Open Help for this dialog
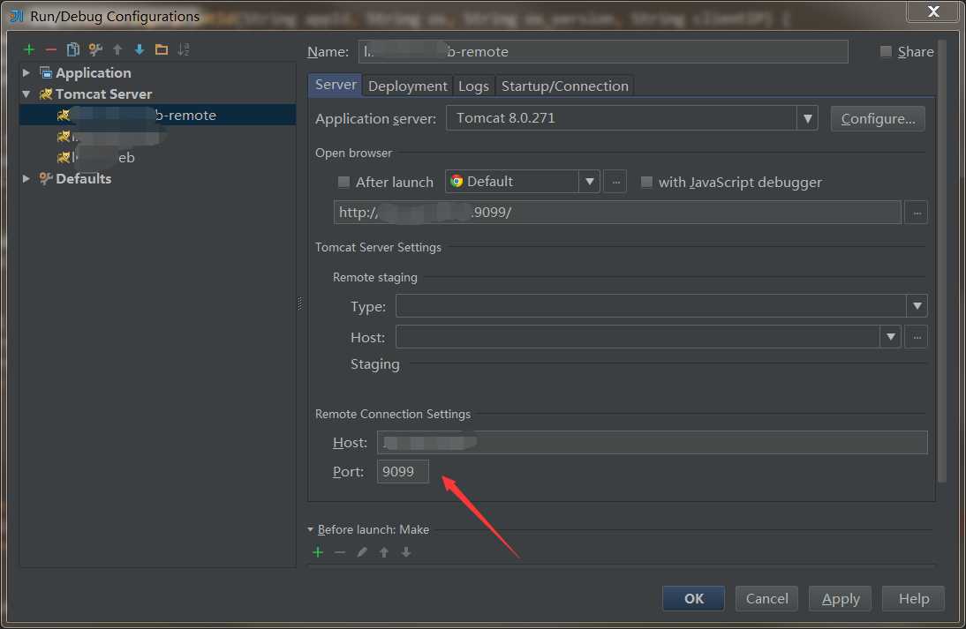 (914, 599)
